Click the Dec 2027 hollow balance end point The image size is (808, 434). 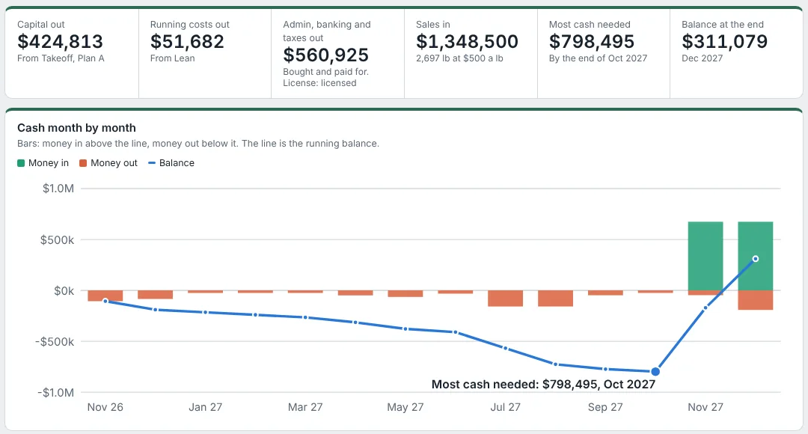756,259
